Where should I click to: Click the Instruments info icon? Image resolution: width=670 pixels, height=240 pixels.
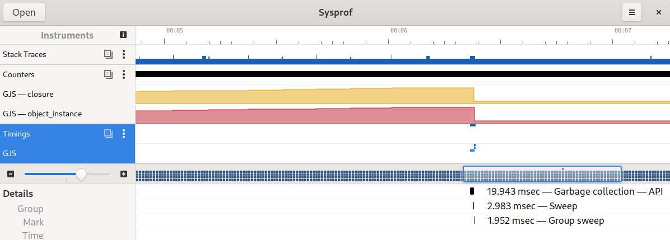coord(123,35)
